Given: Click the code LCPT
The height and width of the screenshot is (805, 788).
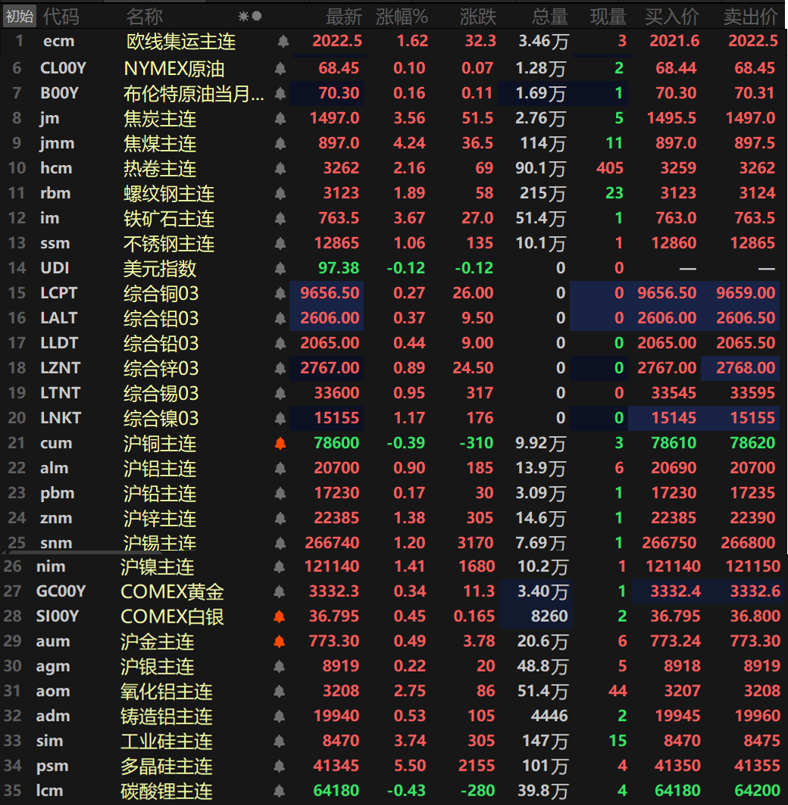Looking at the screenshot, I should coord(58,293).
